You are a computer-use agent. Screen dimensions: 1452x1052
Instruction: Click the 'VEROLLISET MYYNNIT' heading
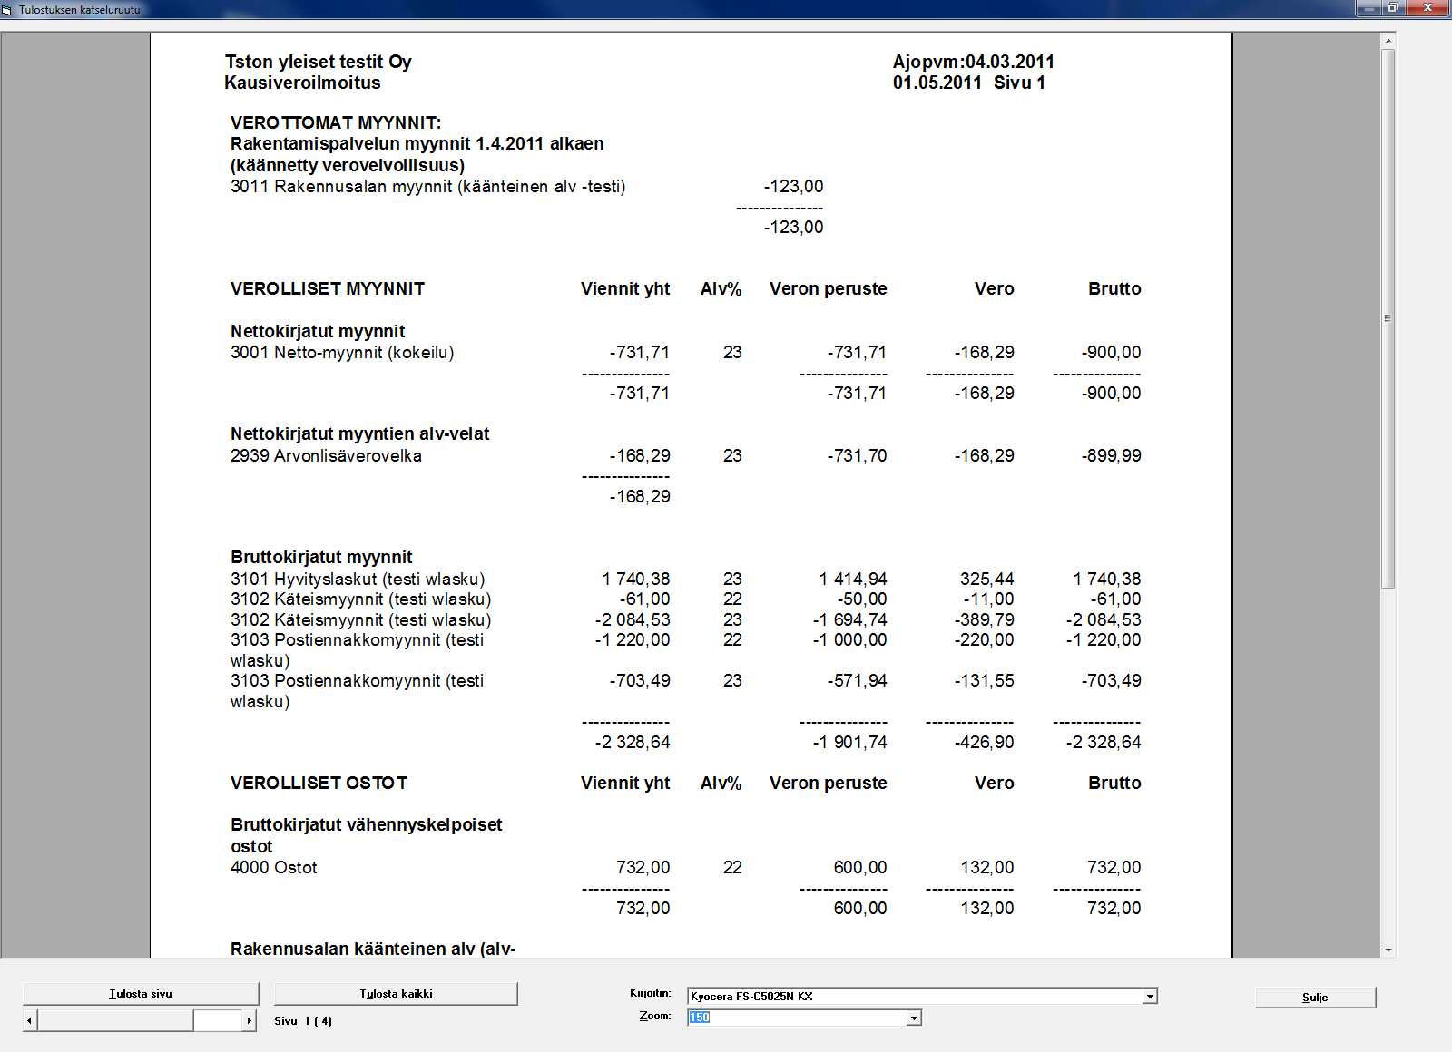328,288
